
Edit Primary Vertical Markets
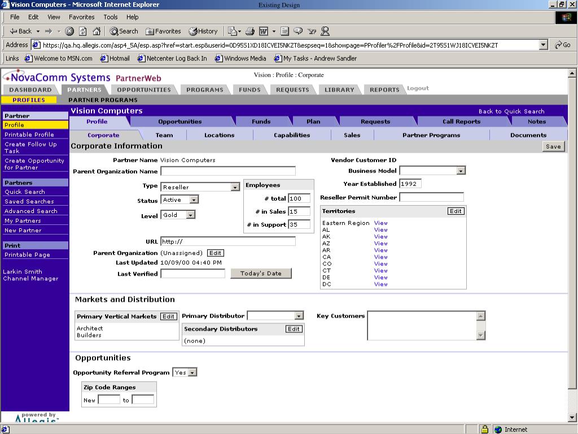point(168,316)
